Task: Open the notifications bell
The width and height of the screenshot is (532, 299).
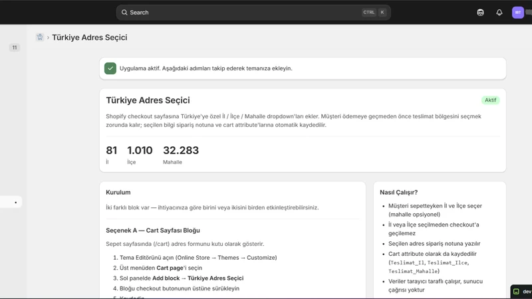Action: 499,13
